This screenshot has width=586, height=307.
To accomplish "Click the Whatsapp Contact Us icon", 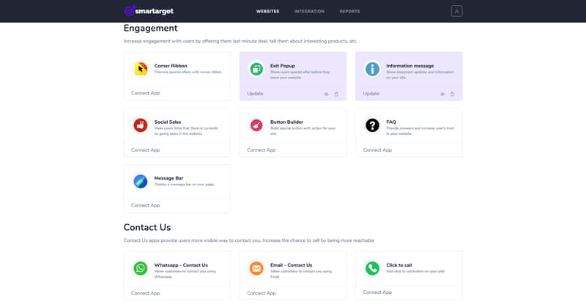I will [141, 268].
